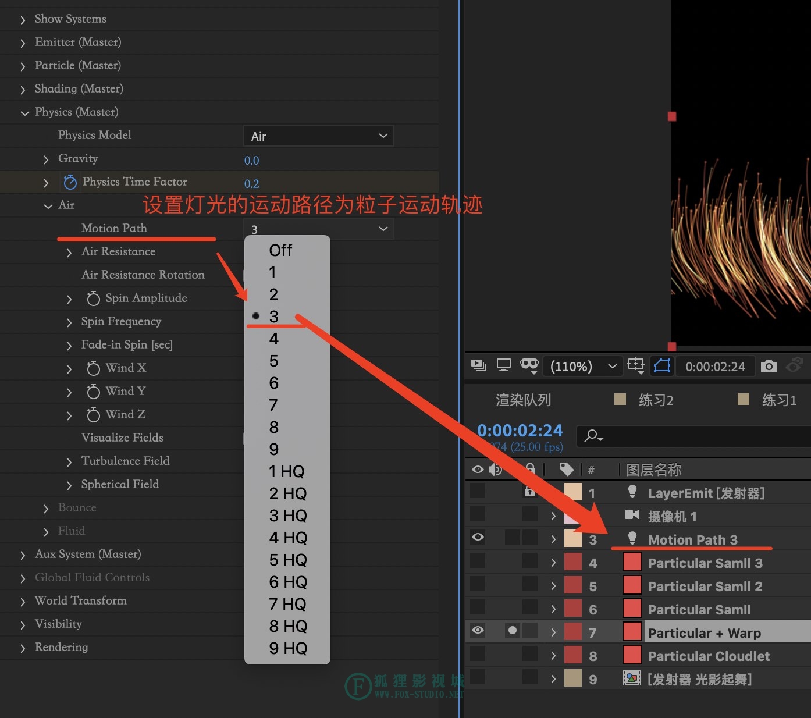Open the Motion Path dropdown

pos(318,229)
